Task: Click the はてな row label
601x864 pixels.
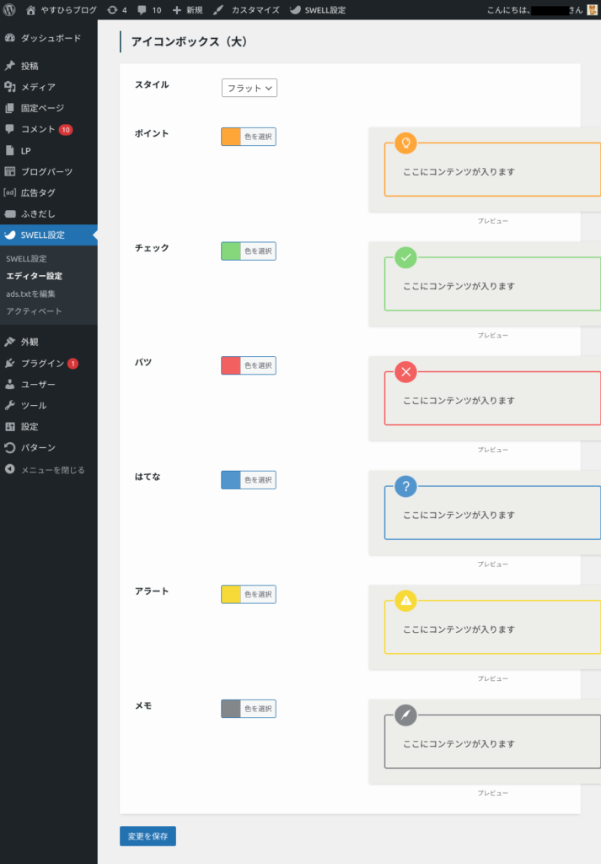Action: pos(148,477)
